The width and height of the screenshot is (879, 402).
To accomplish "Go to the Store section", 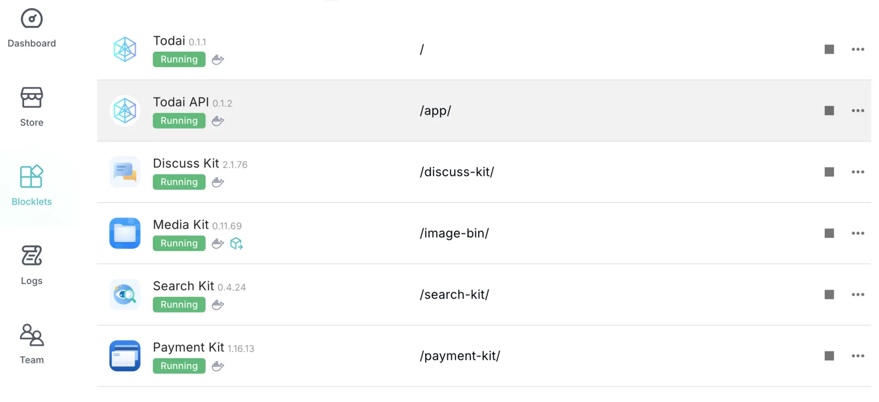I will pos(31,98).
